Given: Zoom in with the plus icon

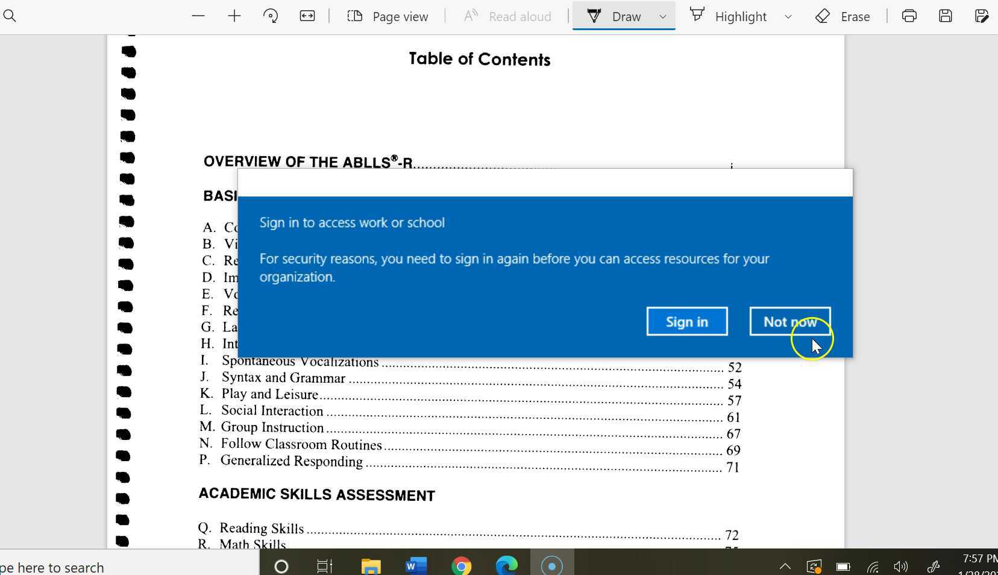Looking at the screenshot, I should click(x=234, y=16).
